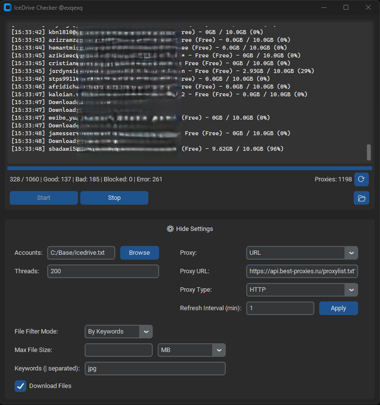Maximize the IceDrive Checker window
The width and height of the screenshot is (380, 405).
(x=346, y=8)
